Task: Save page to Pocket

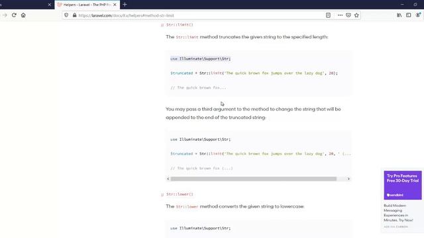Action: 348,15
